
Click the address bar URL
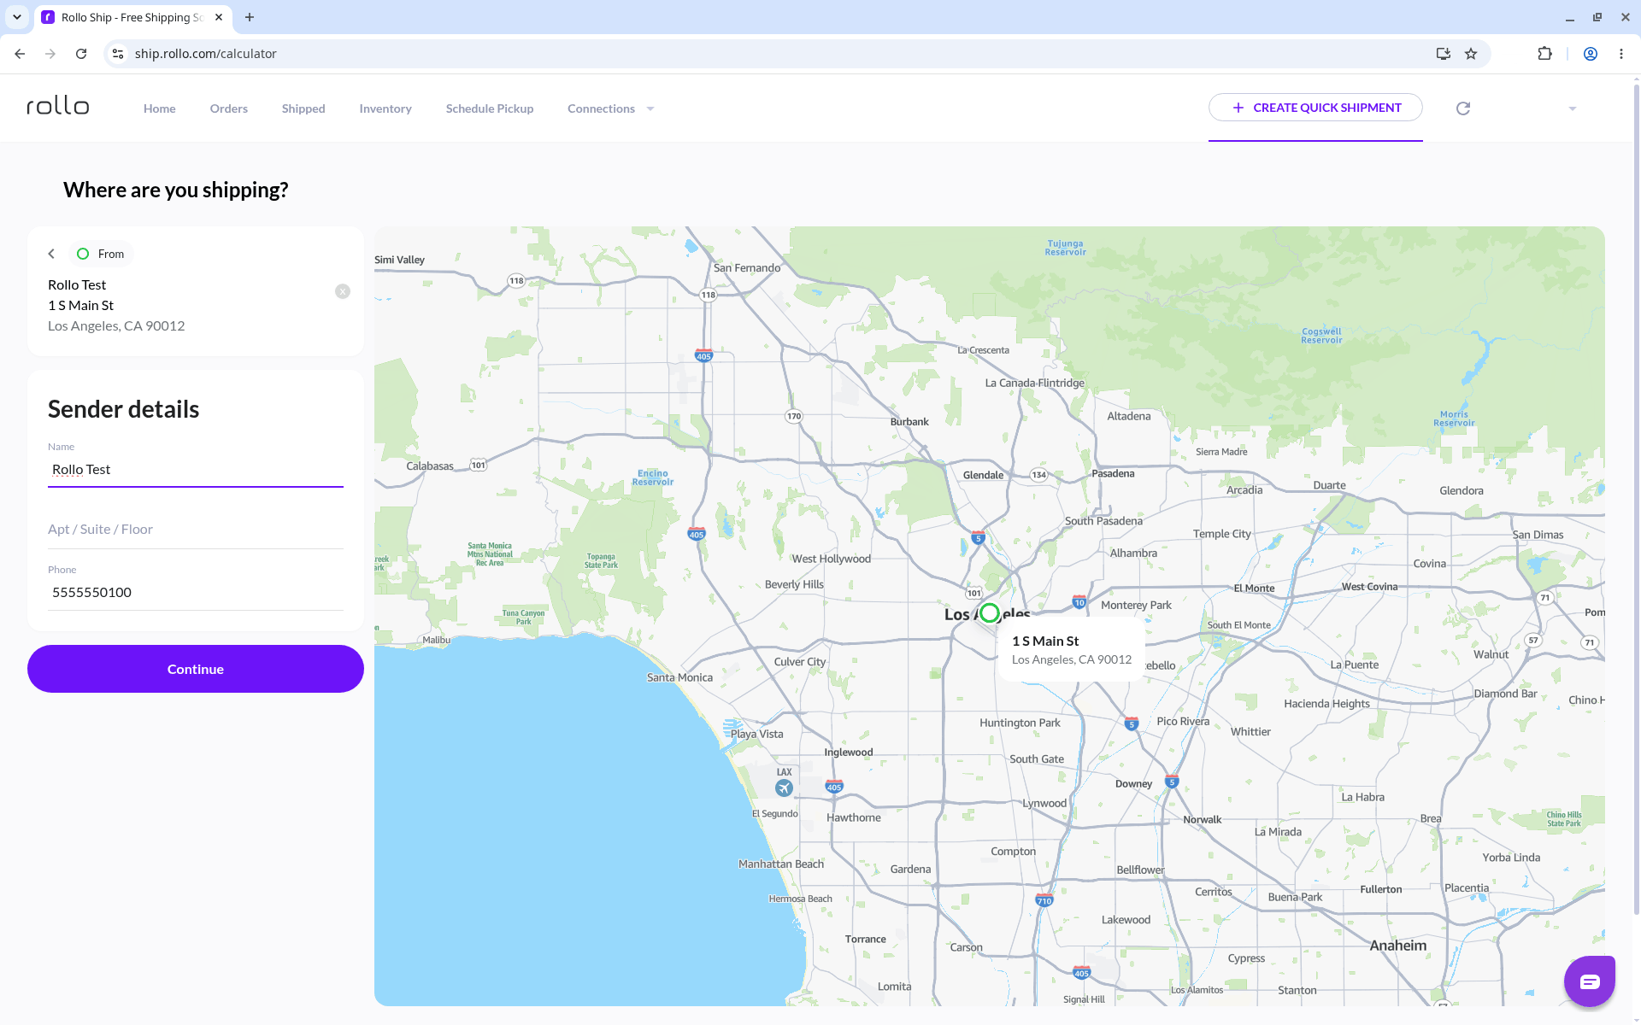[205, 54]
